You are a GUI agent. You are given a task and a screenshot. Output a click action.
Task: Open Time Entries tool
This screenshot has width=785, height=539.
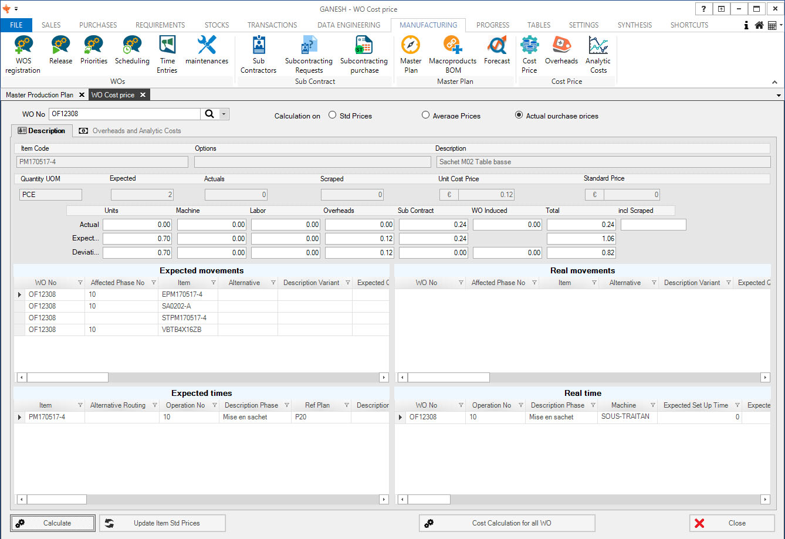[167, 55]
